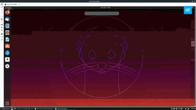
Task: Open the Nov 28 clock menu
Action: [x=105, y=8]
